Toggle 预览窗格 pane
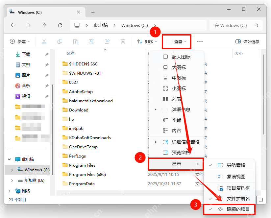Image resolution: width=271 pixels, height=218 pixels. (x=177, y=153)
